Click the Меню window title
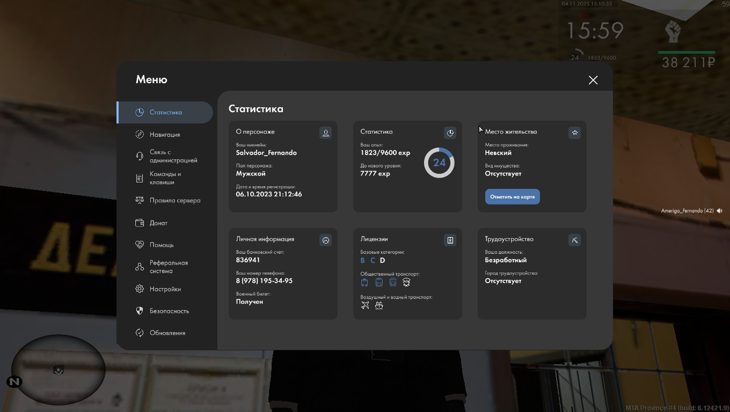Viewport: 730px width, 412px height. point(151,80)
